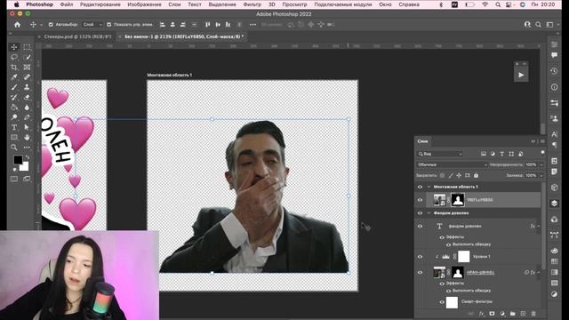Delete layer using the trash icon
The width and height of the screenshot is (569, 320).
coord(533,314)
